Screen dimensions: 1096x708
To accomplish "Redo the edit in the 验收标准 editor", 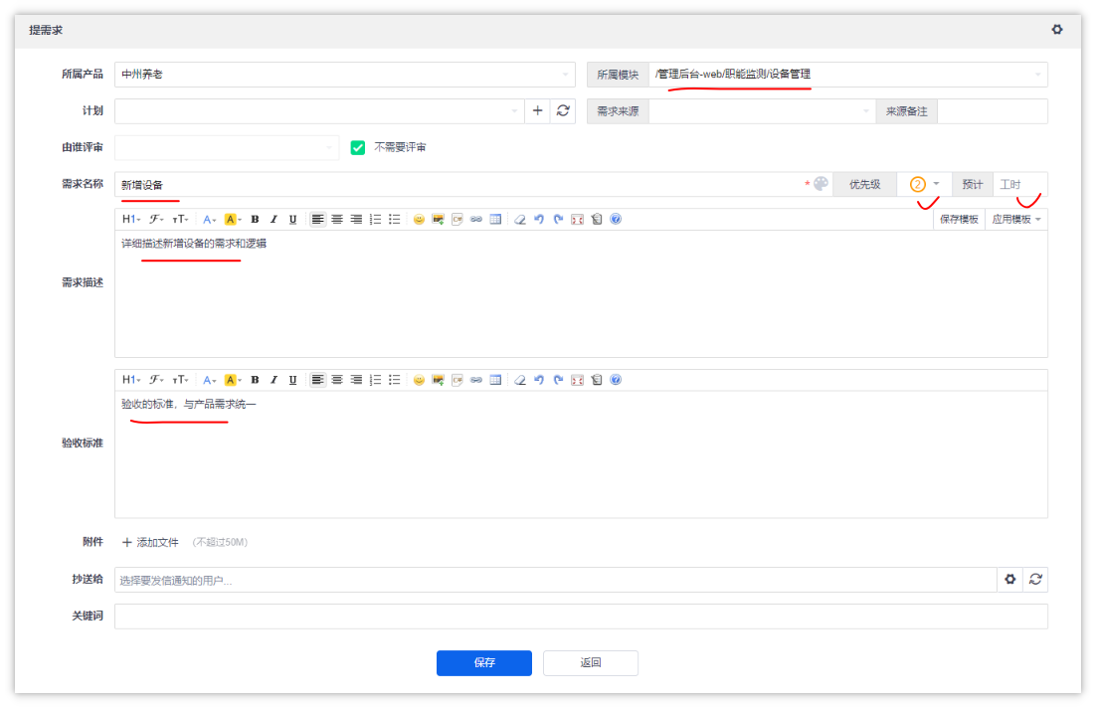I will point(558,380).
